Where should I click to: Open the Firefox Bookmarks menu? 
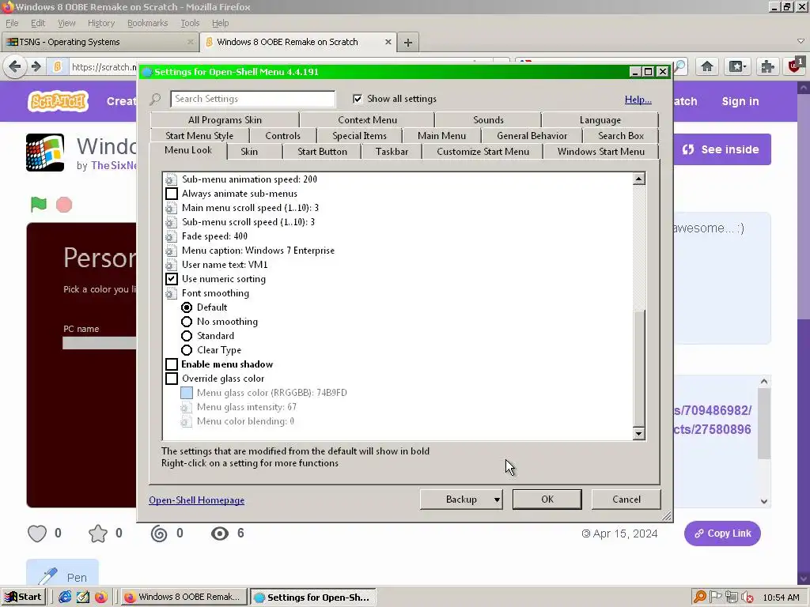[x=147, y=23]
